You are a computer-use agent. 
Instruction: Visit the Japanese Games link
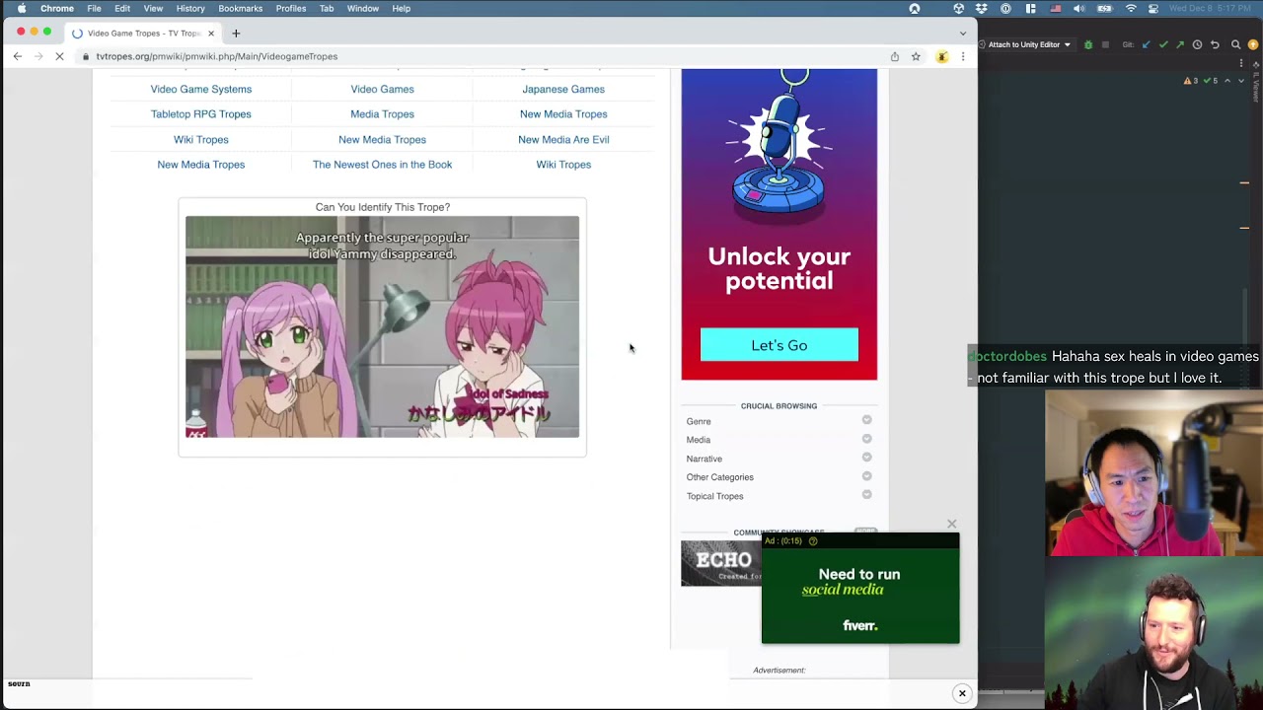click(x=563, y=89)
